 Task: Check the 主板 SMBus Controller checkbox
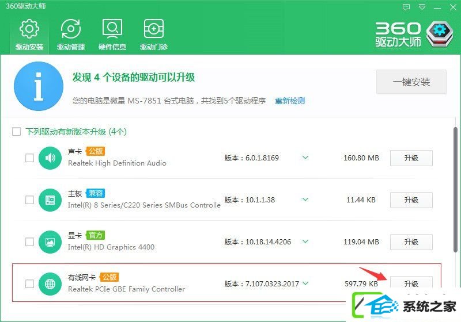[x=30, y=200]
